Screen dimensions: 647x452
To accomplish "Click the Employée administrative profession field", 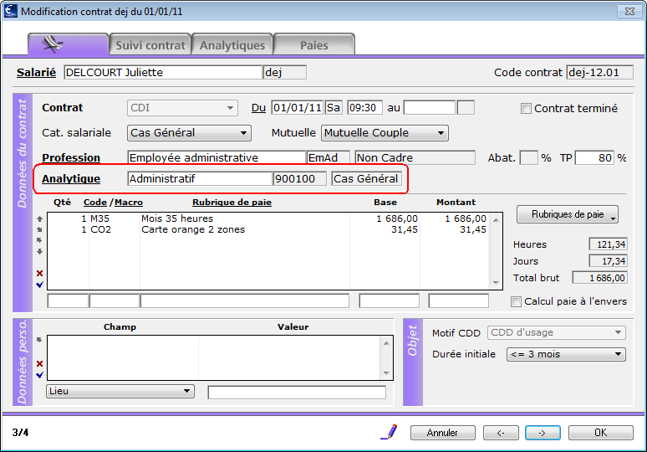I will point(217,158).
